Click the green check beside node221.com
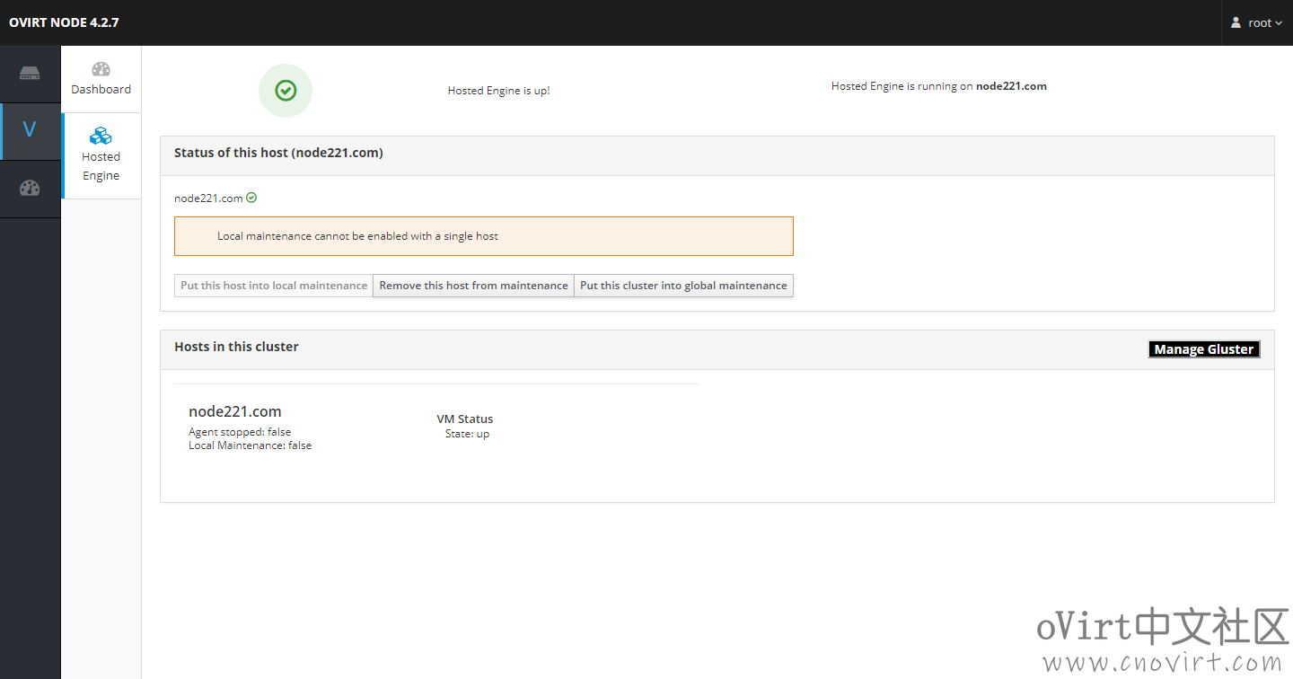 (251, 198)
